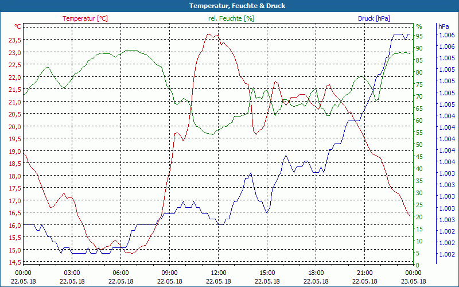Viewport: 459px width, 287px height.
Task: Click the °C unit label on left axis
Action: 18,26
